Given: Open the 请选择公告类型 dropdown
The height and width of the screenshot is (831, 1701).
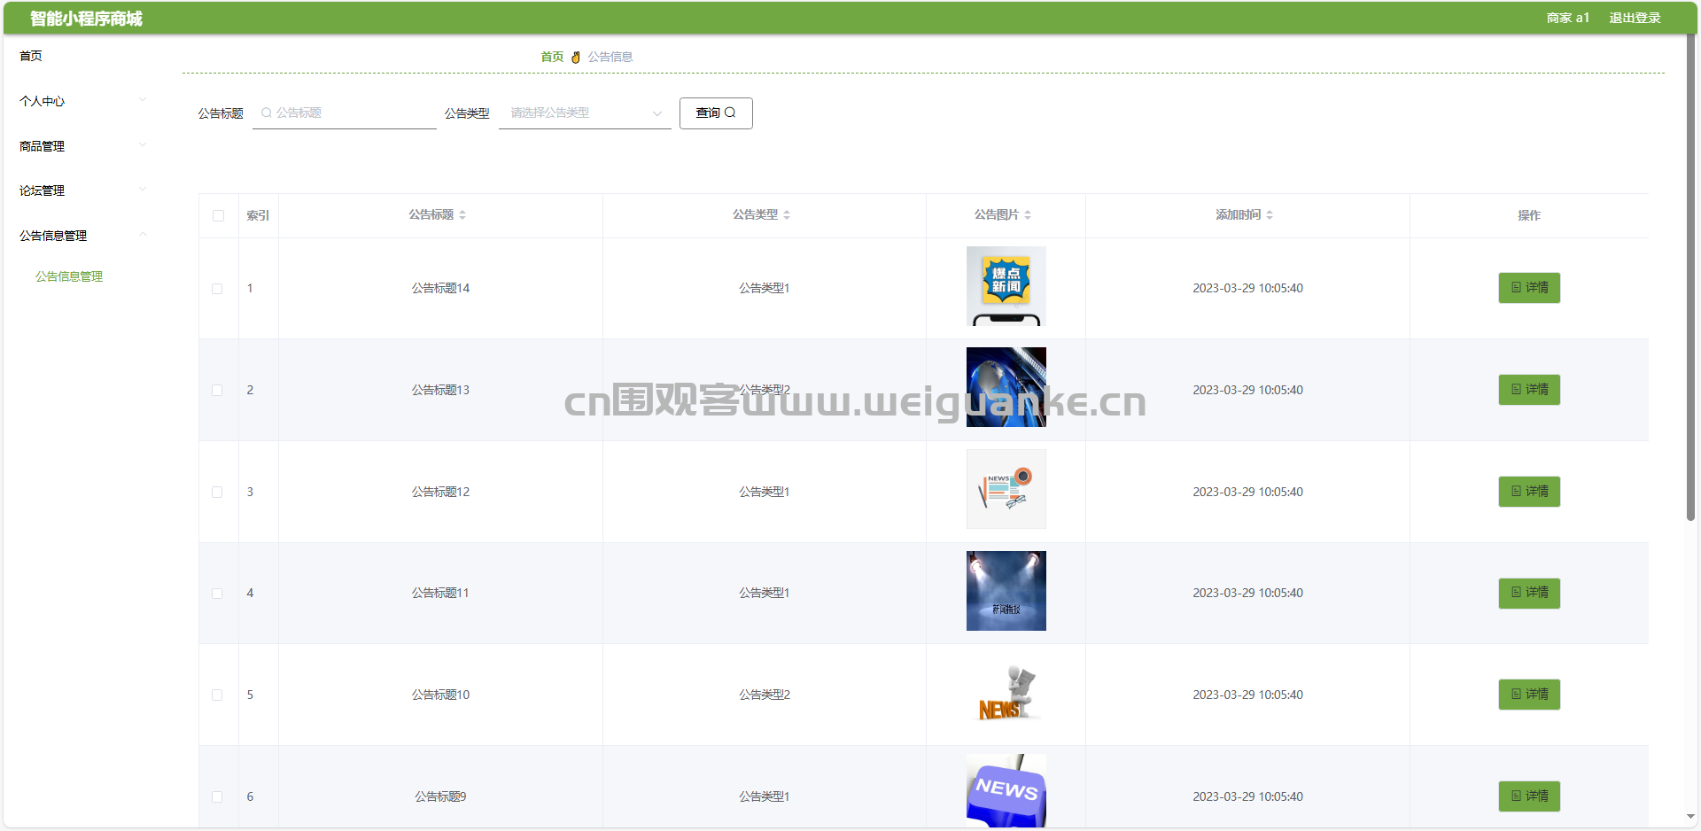Looking at the screenshot, I should (x=585, y=113).
